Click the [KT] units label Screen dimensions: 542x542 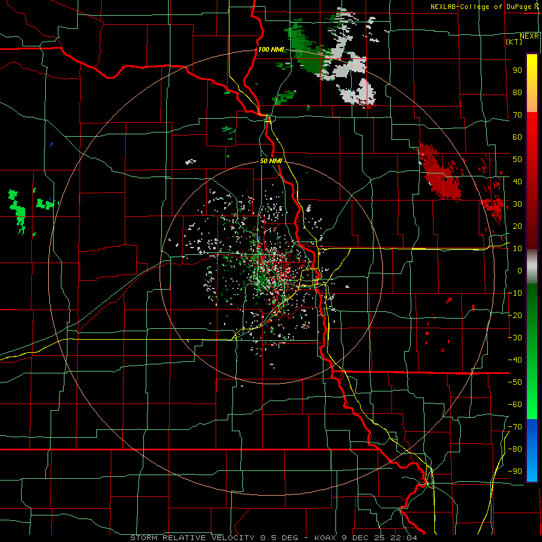[514, 42]
